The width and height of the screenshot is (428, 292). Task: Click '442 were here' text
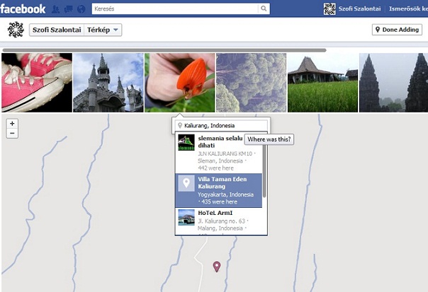click(215, 168)
